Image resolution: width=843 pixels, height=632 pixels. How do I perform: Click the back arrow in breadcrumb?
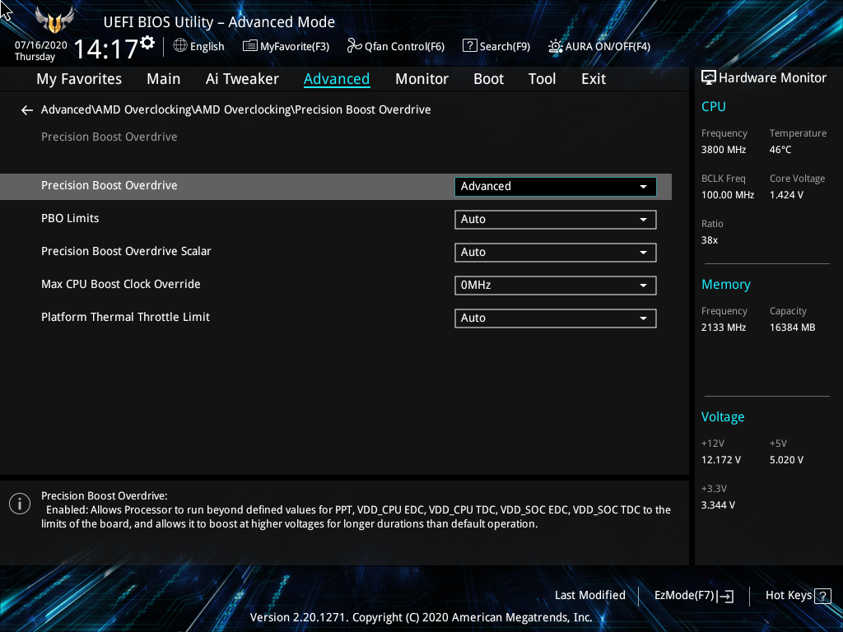point(27,110)
